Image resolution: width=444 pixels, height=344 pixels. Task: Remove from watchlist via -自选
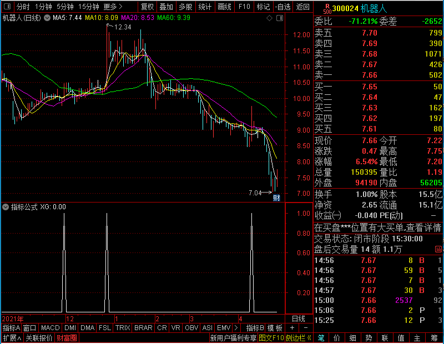tap(283, 7)
